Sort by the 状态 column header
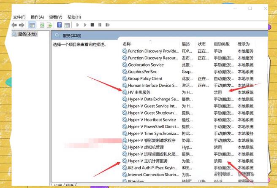Image resolution: width=277 pixels, height=188 pixels. click(x=202, y=44)
